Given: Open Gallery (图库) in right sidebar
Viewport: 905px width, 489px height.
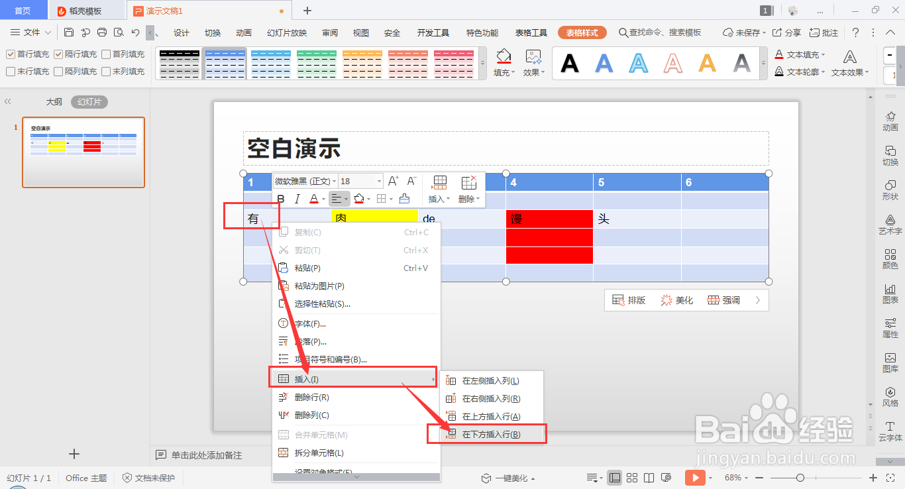Looking at the screenshot, I should (890, 362).
